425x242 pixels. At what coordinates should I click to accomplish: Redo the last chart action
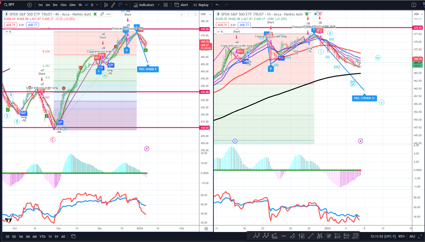226,5
